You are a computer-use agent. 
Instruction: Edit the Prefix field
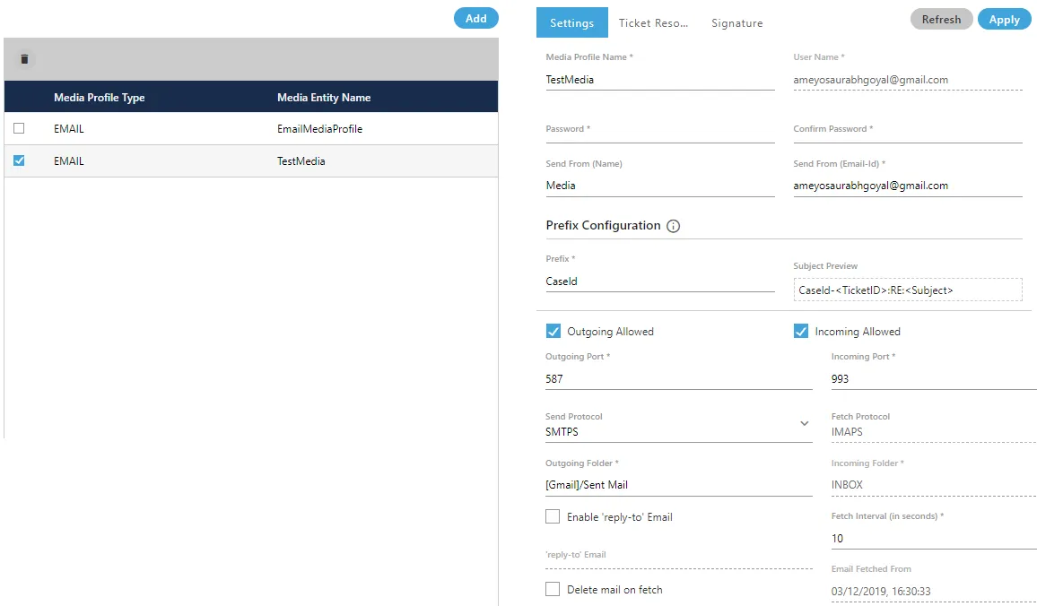point(660,281)
